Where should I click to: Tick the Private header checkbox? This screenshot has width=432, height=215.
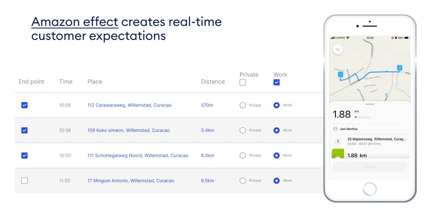[x=243, y=83]
